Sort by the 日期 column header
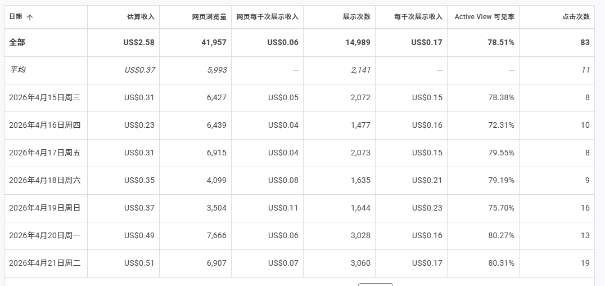 coord(15,17)
